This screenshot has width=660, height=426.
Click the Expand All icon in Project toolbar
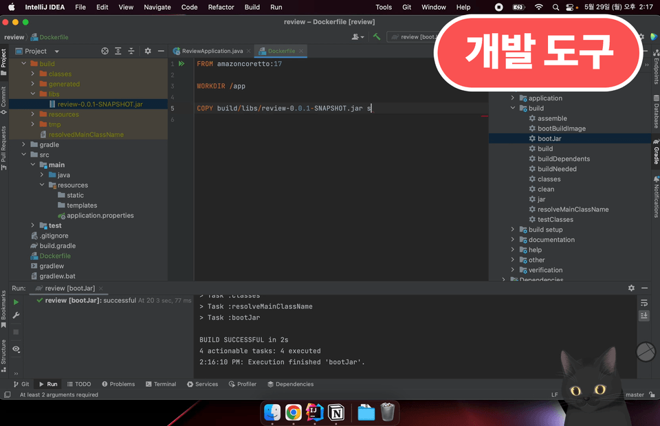[x=118, y=51]
